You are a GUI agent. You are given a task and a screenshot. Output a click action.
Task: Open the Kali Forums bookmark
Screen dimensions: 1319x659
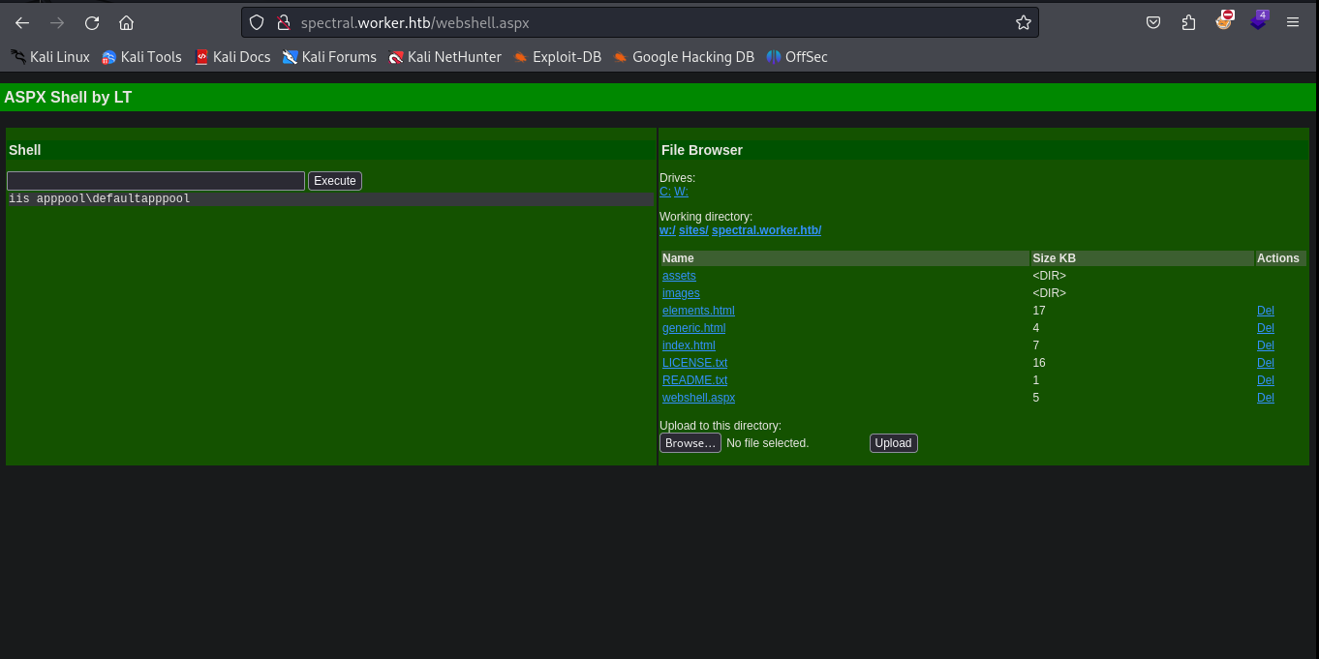pyautogui.click(x=329, y=57)
